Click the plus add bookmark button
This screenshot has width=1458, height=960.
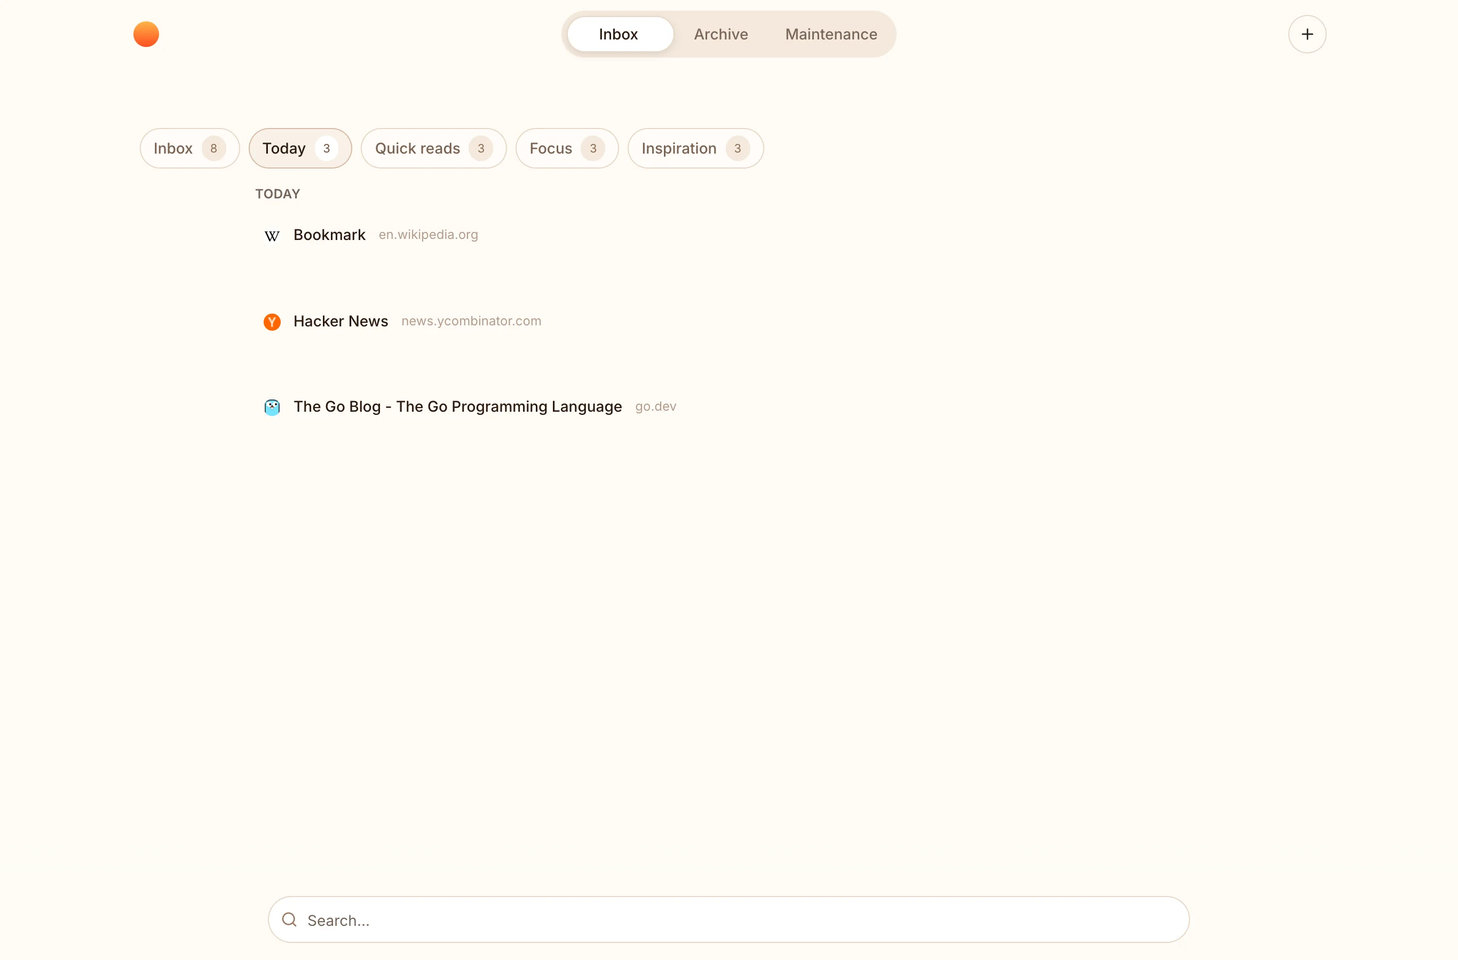click(1306, 34)
